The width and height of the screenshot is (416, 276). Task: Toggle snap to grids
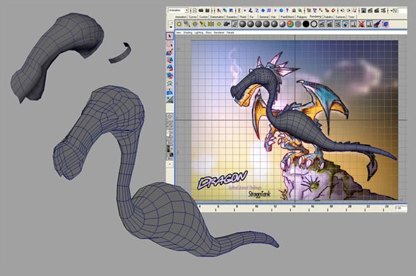click(x=309, y=10)
